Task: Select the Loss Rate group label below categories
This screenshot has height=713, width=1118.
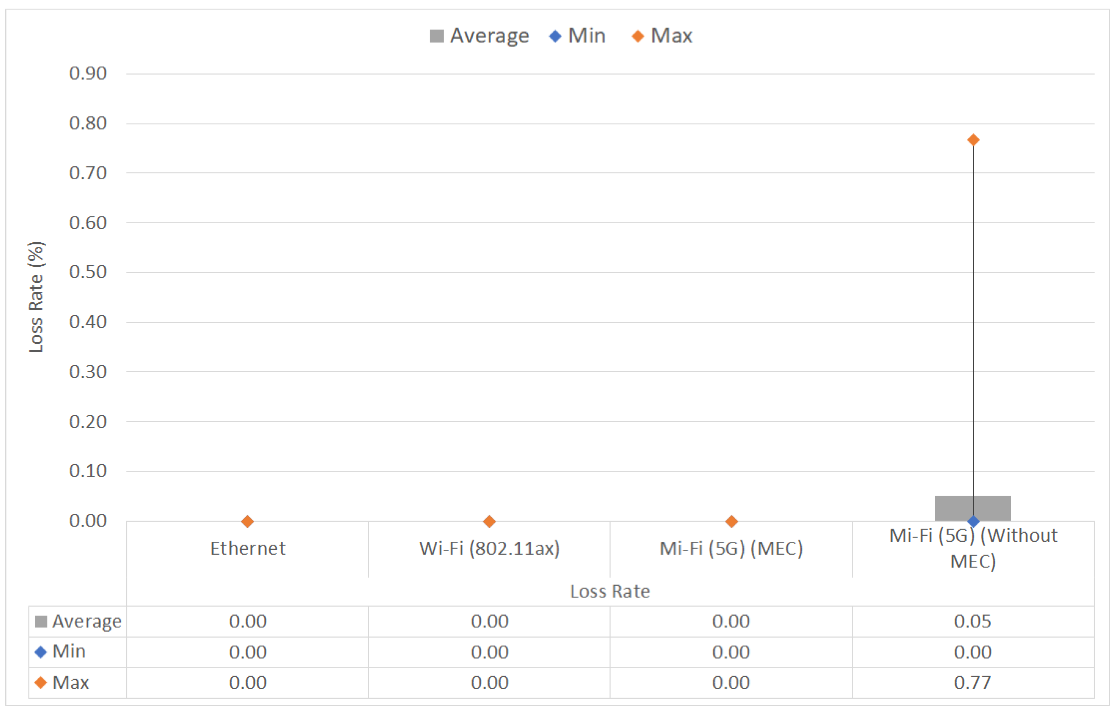Action: pos(610,591)
